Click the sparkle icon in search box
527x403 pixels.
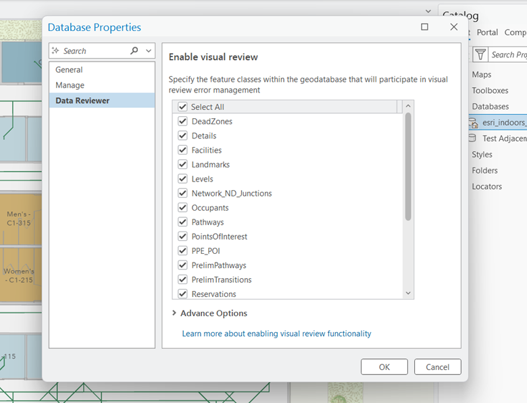pos(55,51)
